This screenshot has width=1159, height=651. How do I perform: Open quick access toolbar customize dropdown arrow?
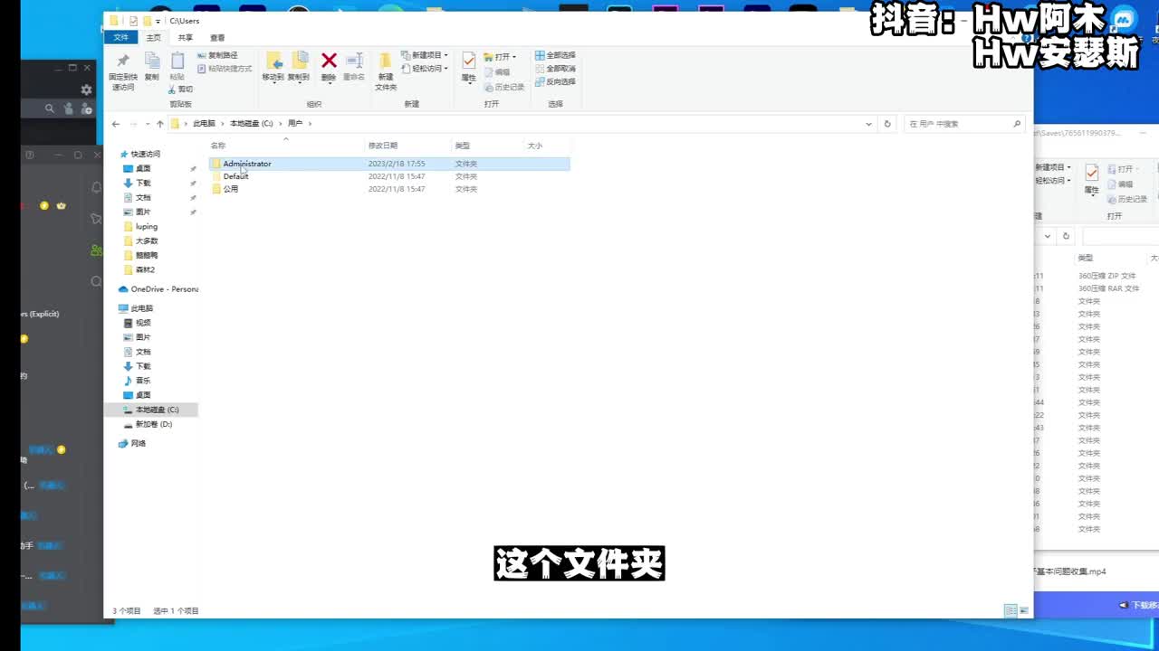click(158, 21)
